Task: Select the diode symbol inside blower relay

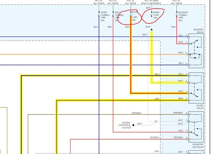Action: (x=195, y=58)
